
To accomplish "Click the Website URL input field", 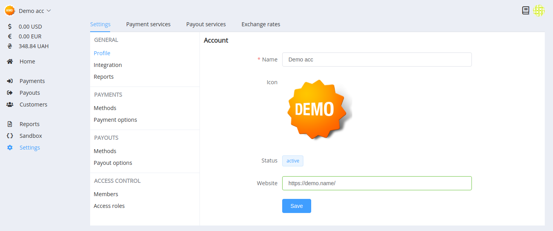I will (x=377, y=183).
